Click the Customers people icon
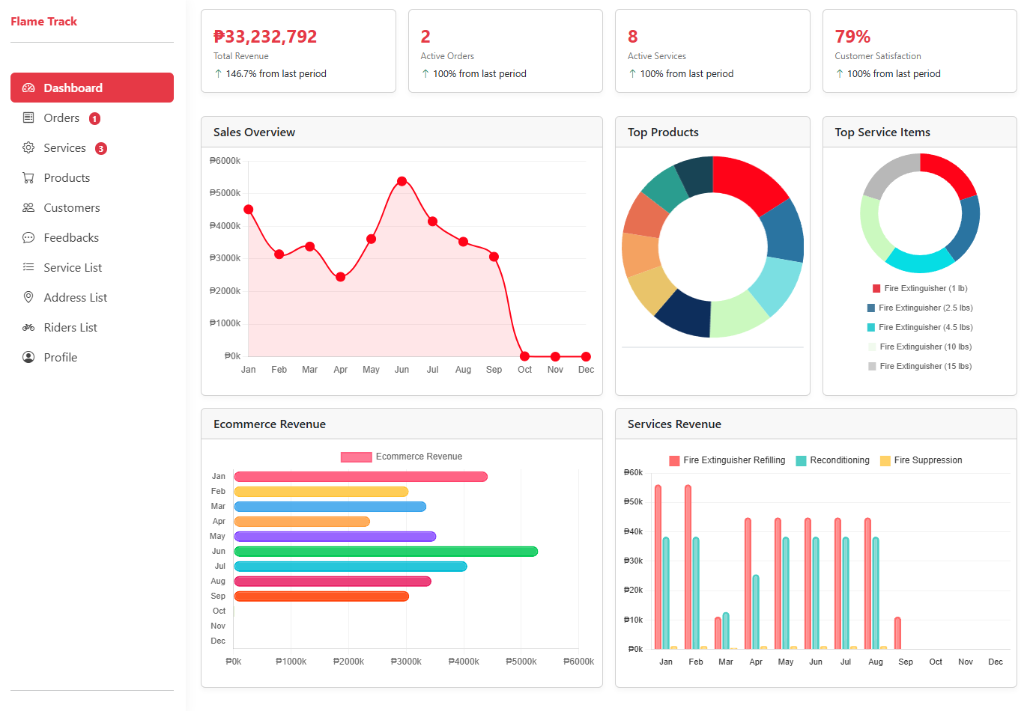 click(28, 207)
